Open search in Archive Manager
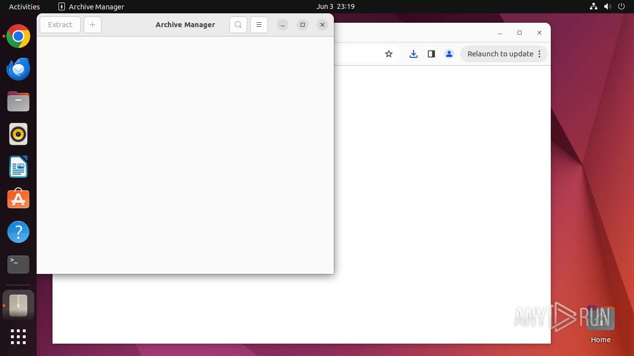This screenshot has width=634, height=356. click(x=238, y=25)
